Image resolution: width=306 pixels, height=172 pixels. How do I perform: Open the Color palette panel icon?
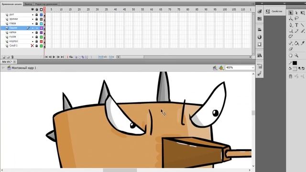pyautogui.click(x=260, y=11)
